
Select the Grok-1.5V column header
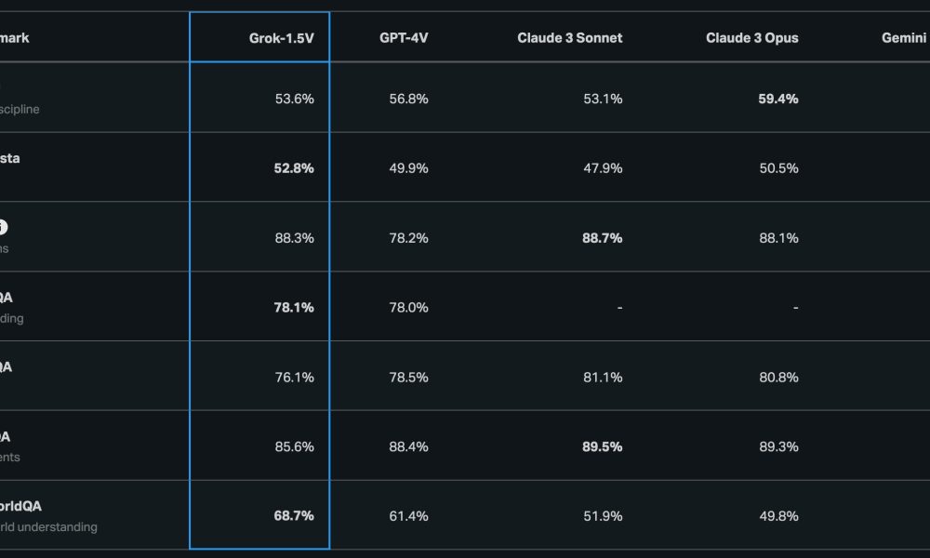tap(281, 38)
